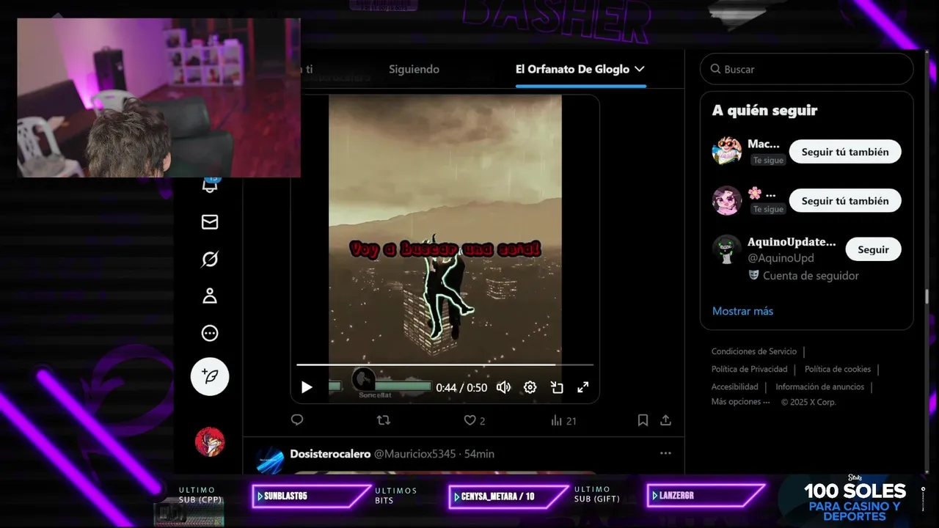The width and height of the screenshot is (939, 528).
Task: Bookmark the video post
Action: coord(643,420)
